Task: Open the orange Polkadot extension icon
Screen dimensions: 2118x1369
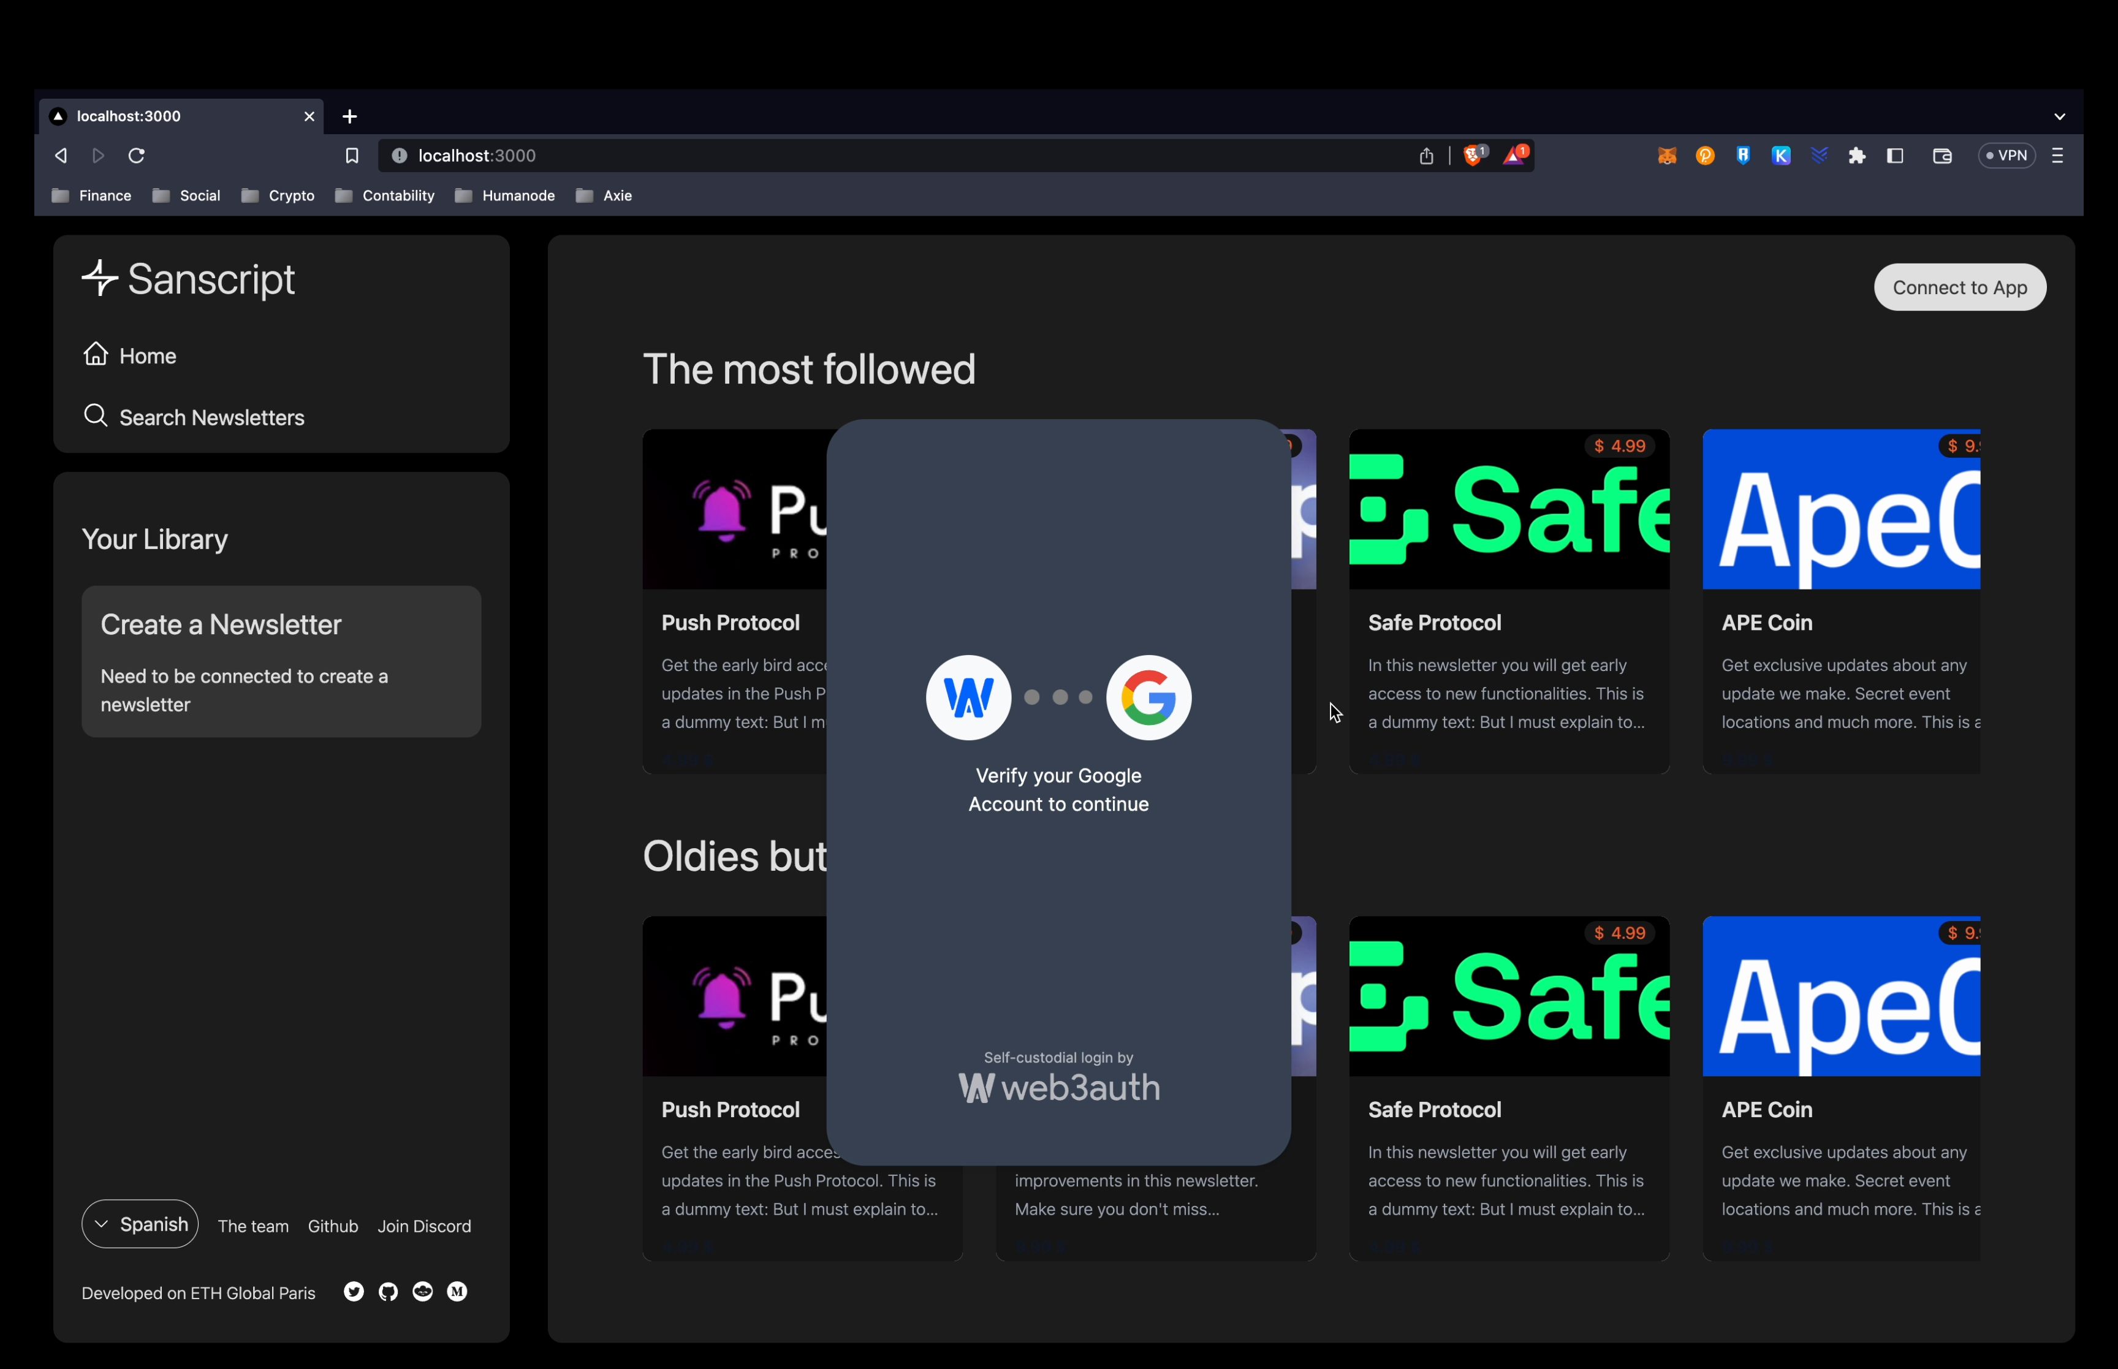Action: click(x=1705, y=156)
